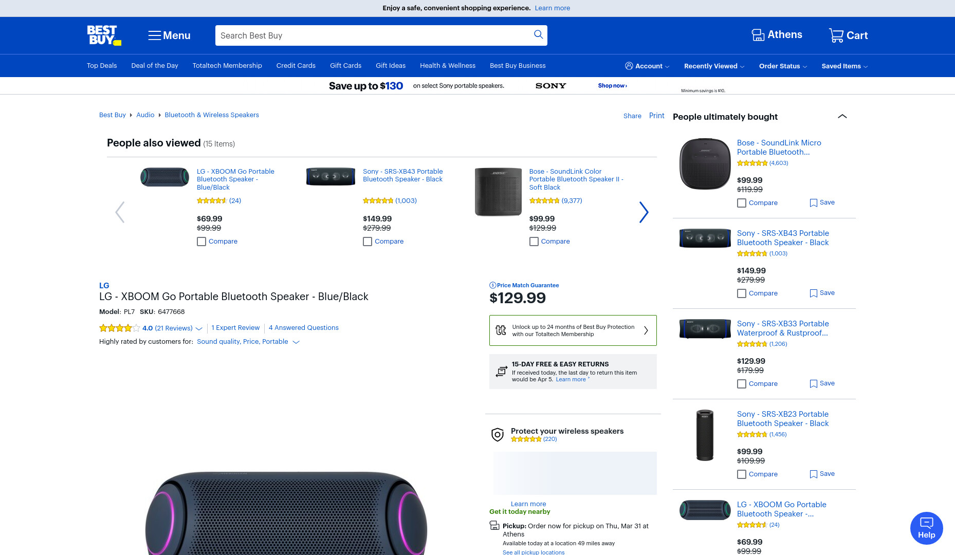
Task: Show next items in People also viewed
Action: click(x=644, y=212)
